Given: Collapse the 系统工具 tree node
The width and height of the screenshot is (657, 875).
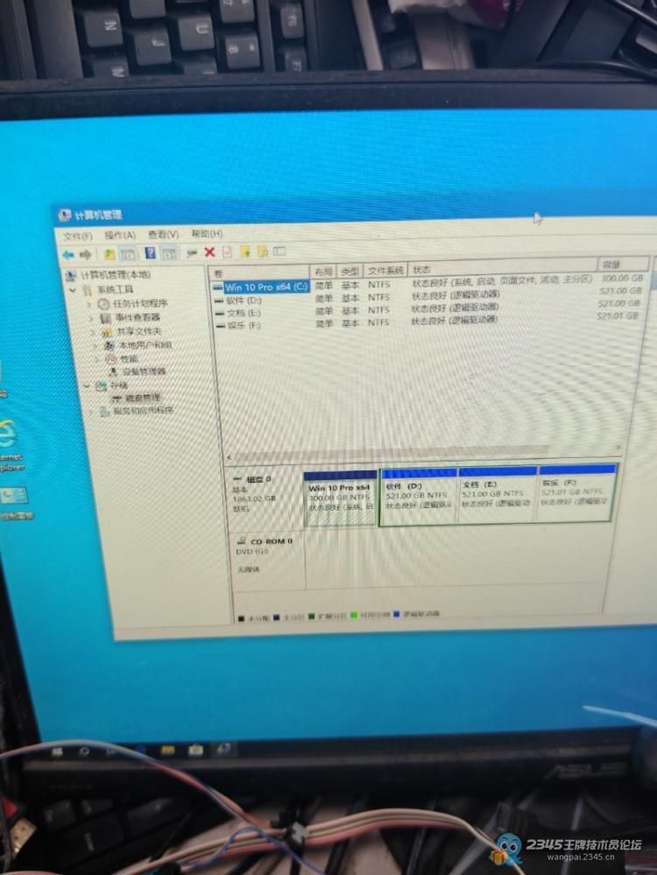Looking at the screenshot, I should click(74, 289).
